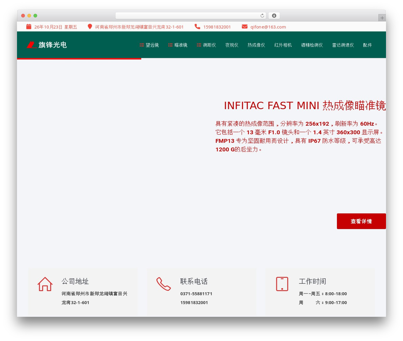Viewport: 403px width, 341px height.
Task: Click the list icon beside 望远镜
Action: coord(142,45)
